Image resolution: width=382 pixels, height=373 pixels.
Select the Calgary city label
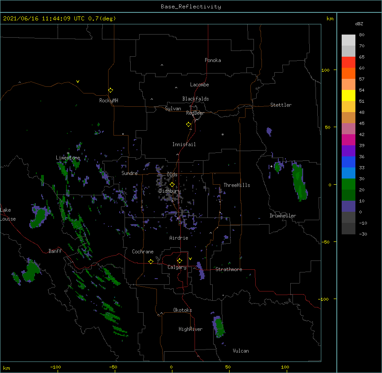pos(177,267)
